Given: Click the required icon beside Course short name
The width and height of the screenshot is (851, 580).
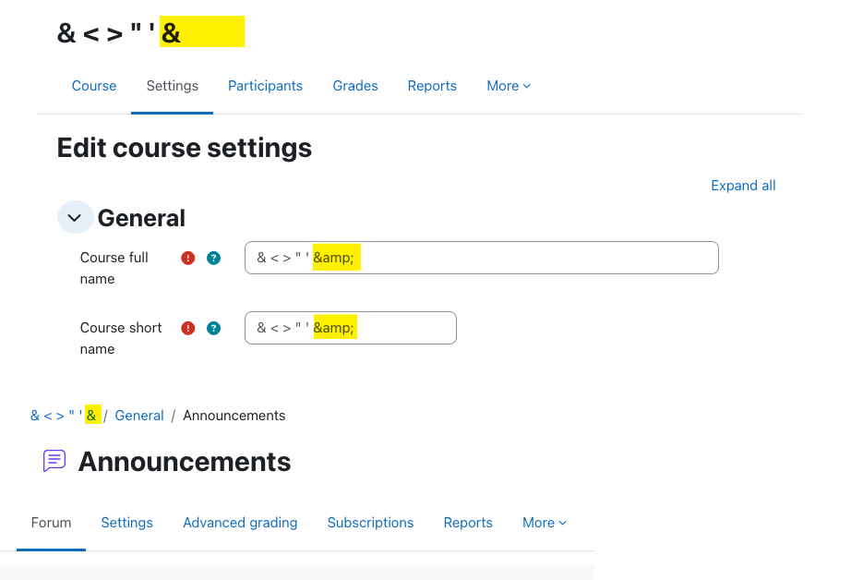Looking at the screenshot, I should tap(187, 328).
